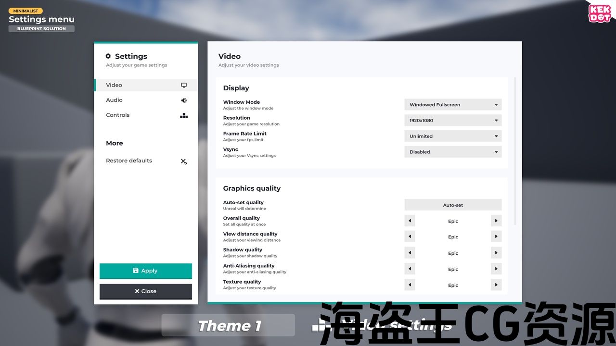Viewport: 616px width, 346px height.
Task: Click the gear icon next to Settings
Action: click(108, 56)
